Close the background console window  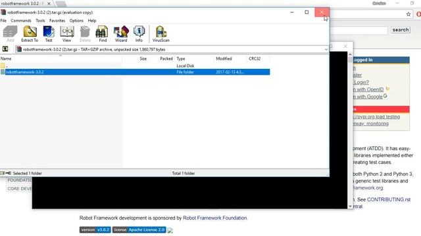coord(345,47)
